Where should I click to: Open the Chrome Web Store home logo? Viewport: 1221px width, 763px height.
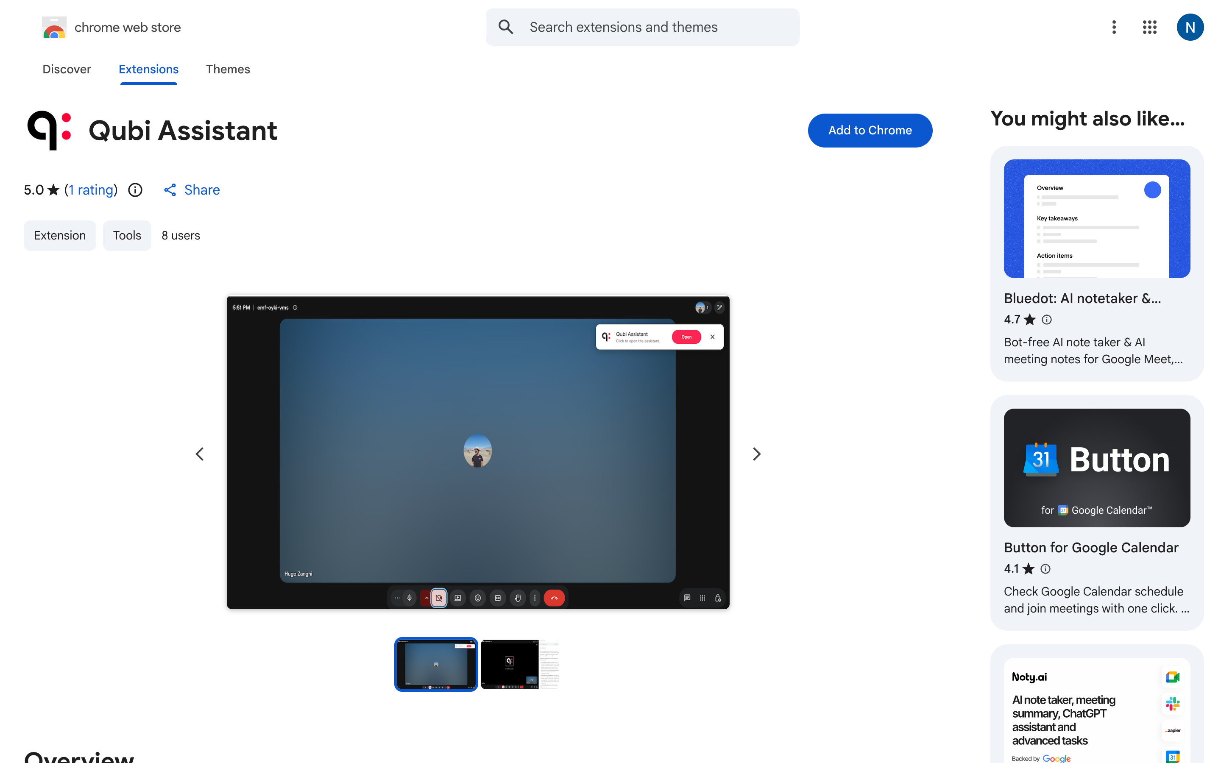(x=111, y=27)
